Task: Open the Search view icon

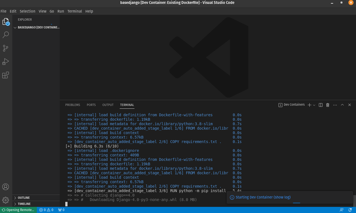Action: coord(6,35)
